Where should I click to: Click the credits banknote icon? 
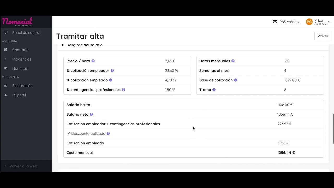pyautogui.click(x=275, y=22)
